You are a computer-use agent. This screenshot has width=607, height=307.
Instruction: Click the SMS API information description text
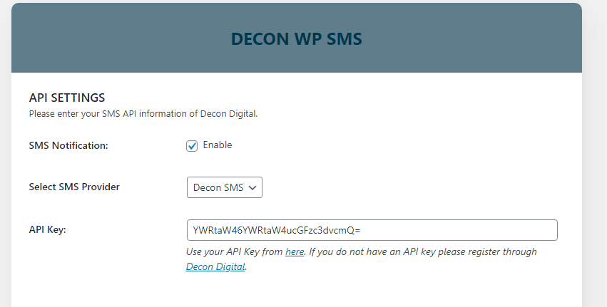point(143,114)
